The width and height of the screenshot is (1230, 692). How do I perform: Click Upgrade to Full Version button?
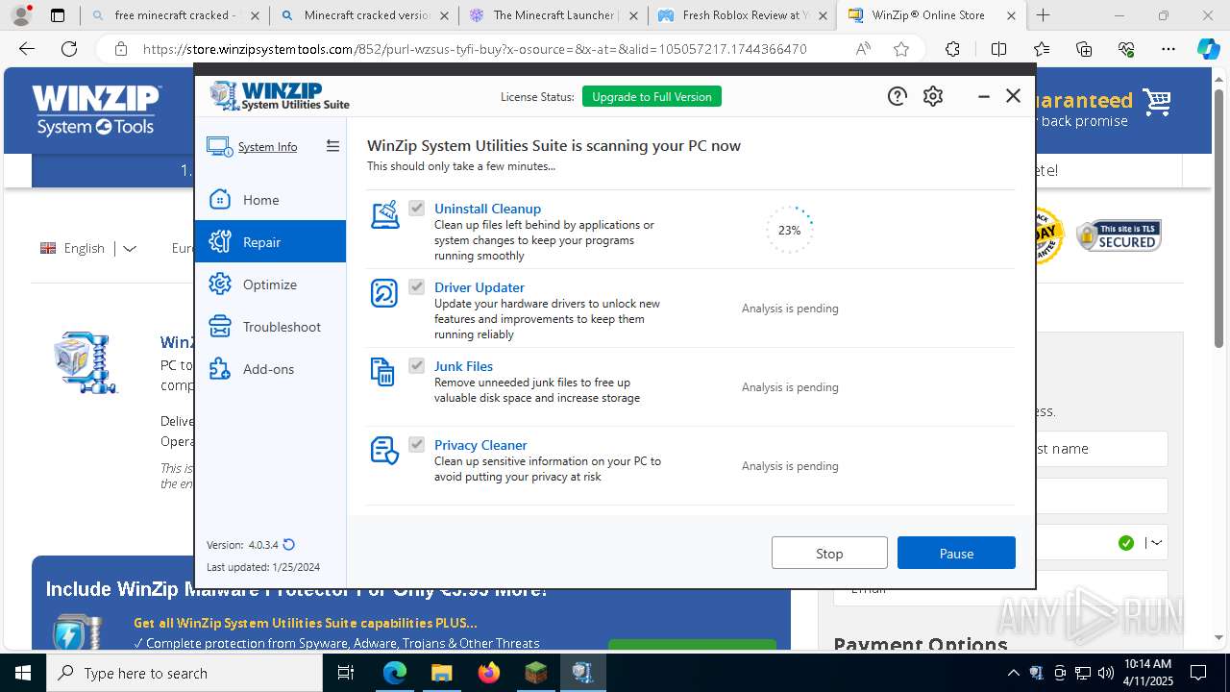pyautogui.click(x=652, y=96)
